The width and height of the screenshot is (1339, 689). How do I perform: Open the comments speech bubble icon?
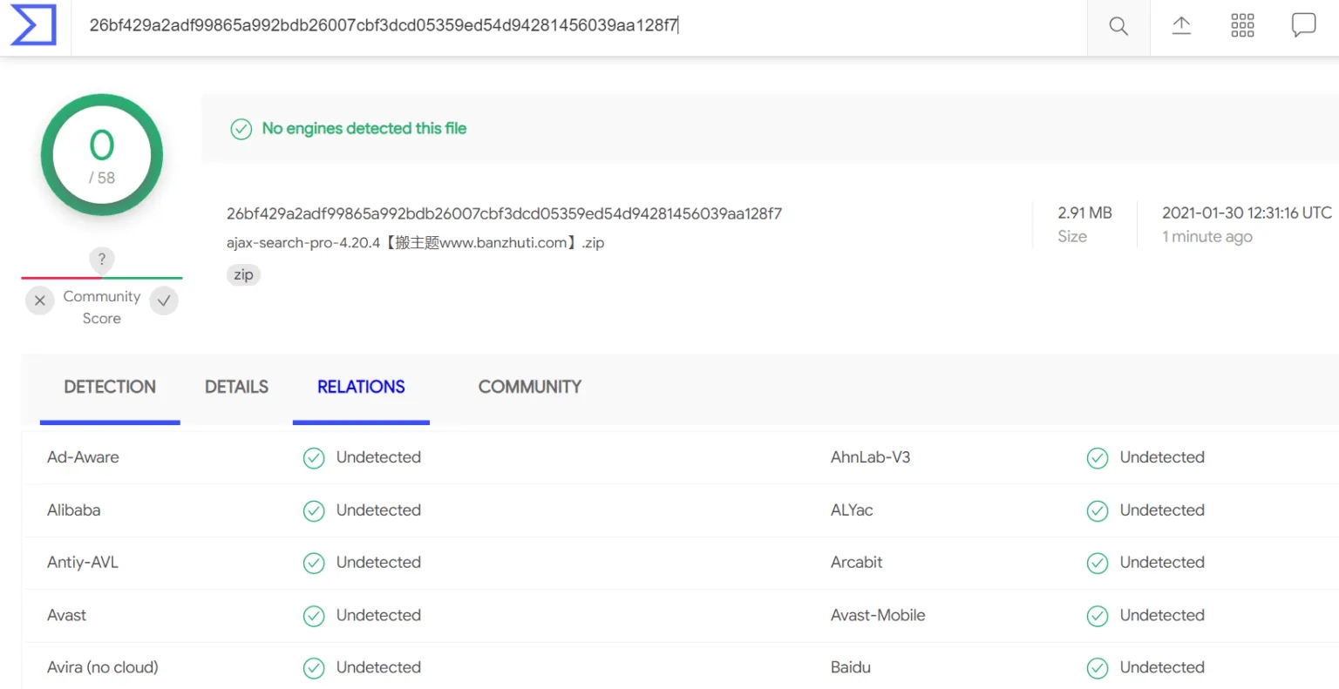[1303, 25]
